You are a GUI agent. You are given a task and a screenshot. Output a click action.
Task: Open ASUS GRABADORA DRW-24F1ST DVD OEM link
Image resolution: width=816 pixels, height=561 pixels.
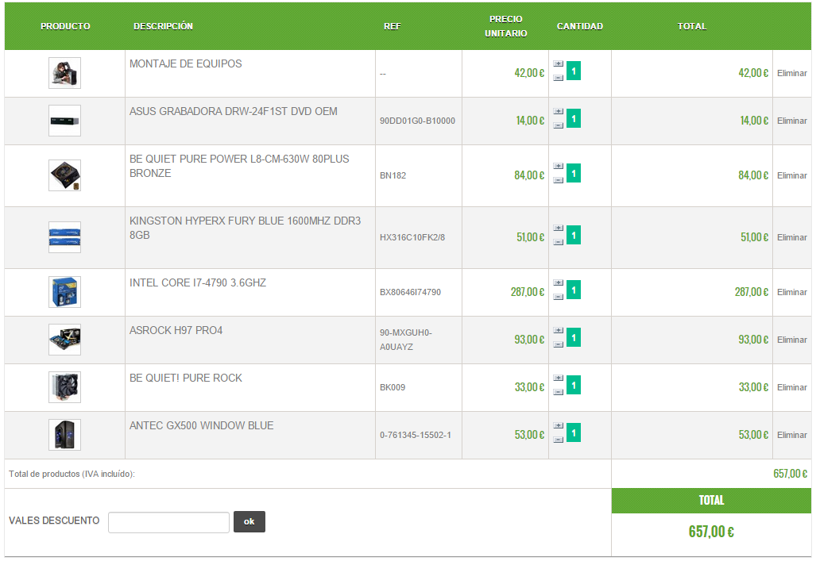point(233,111)
